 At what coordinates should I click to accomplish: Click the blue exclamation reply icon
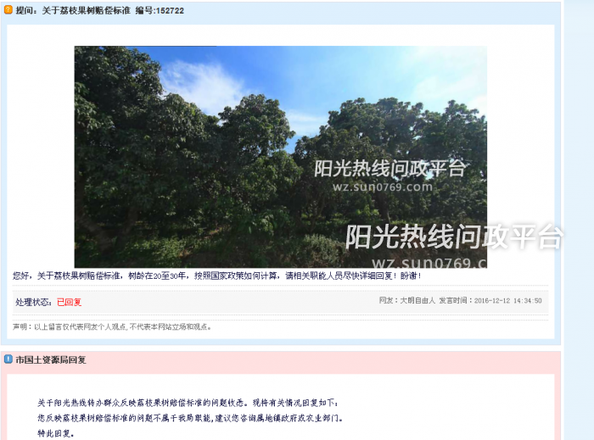coord(8,359)
